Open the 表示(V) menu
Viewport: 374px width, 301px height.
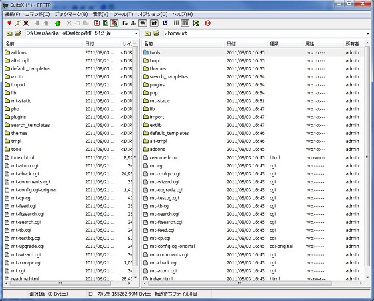100,14
